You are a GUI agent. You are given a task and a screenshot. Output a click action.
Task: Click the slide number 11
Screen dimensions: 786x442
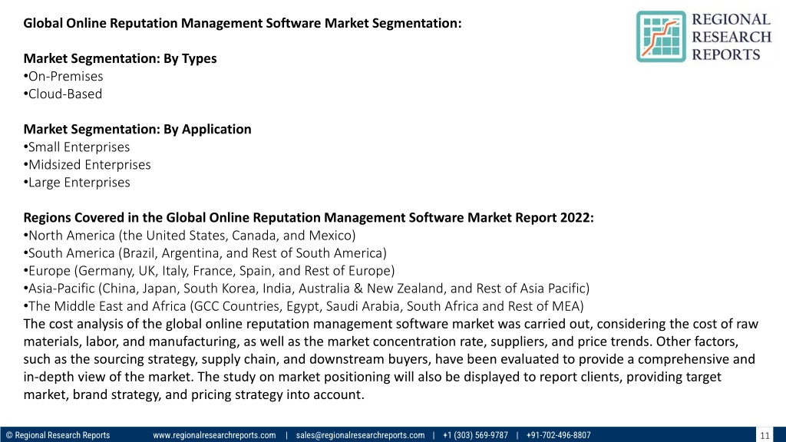pyautogui.click(x=765, y=436)
